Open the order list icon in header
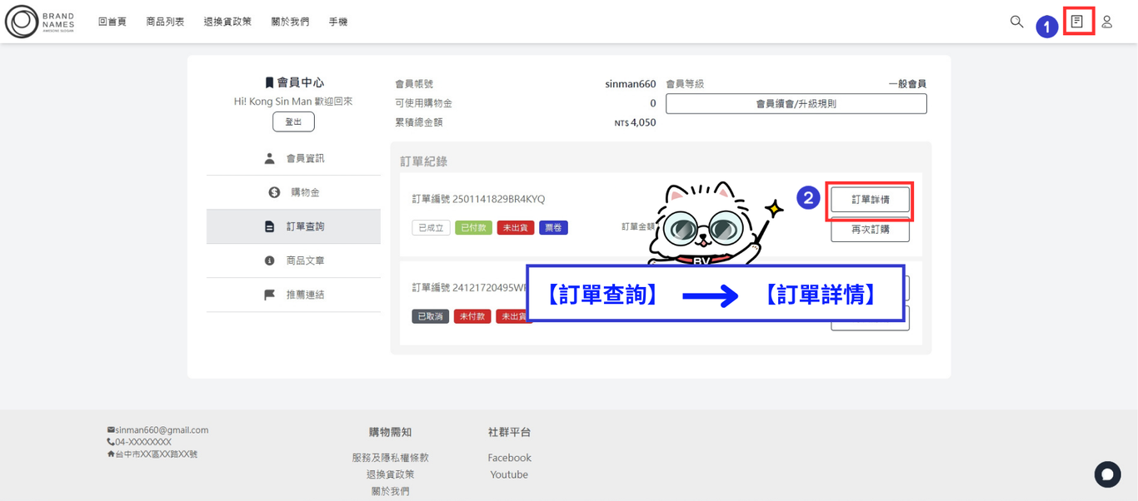 point(1077,22)
